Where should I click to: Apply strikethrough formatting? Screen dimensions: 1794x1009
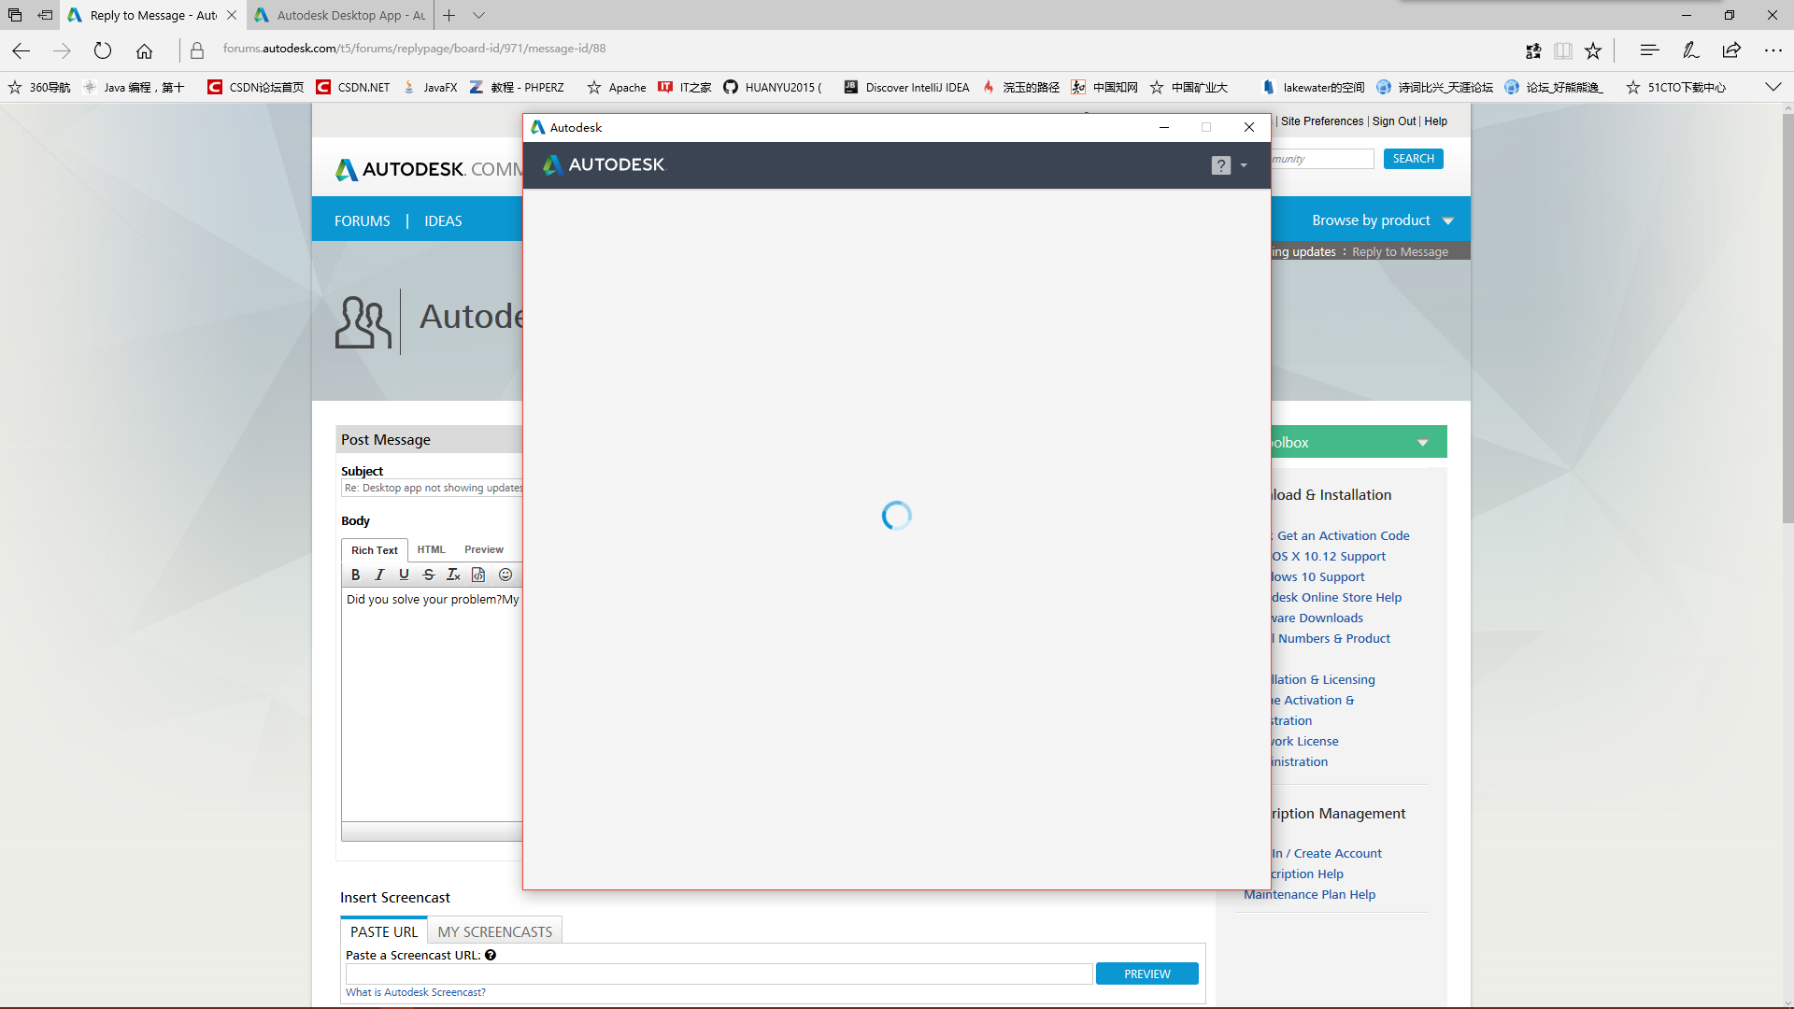[x=428, y=575]
